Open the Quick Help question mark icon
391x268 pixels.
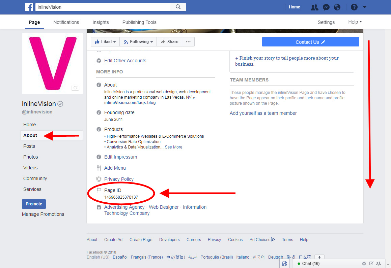point(354,7)
